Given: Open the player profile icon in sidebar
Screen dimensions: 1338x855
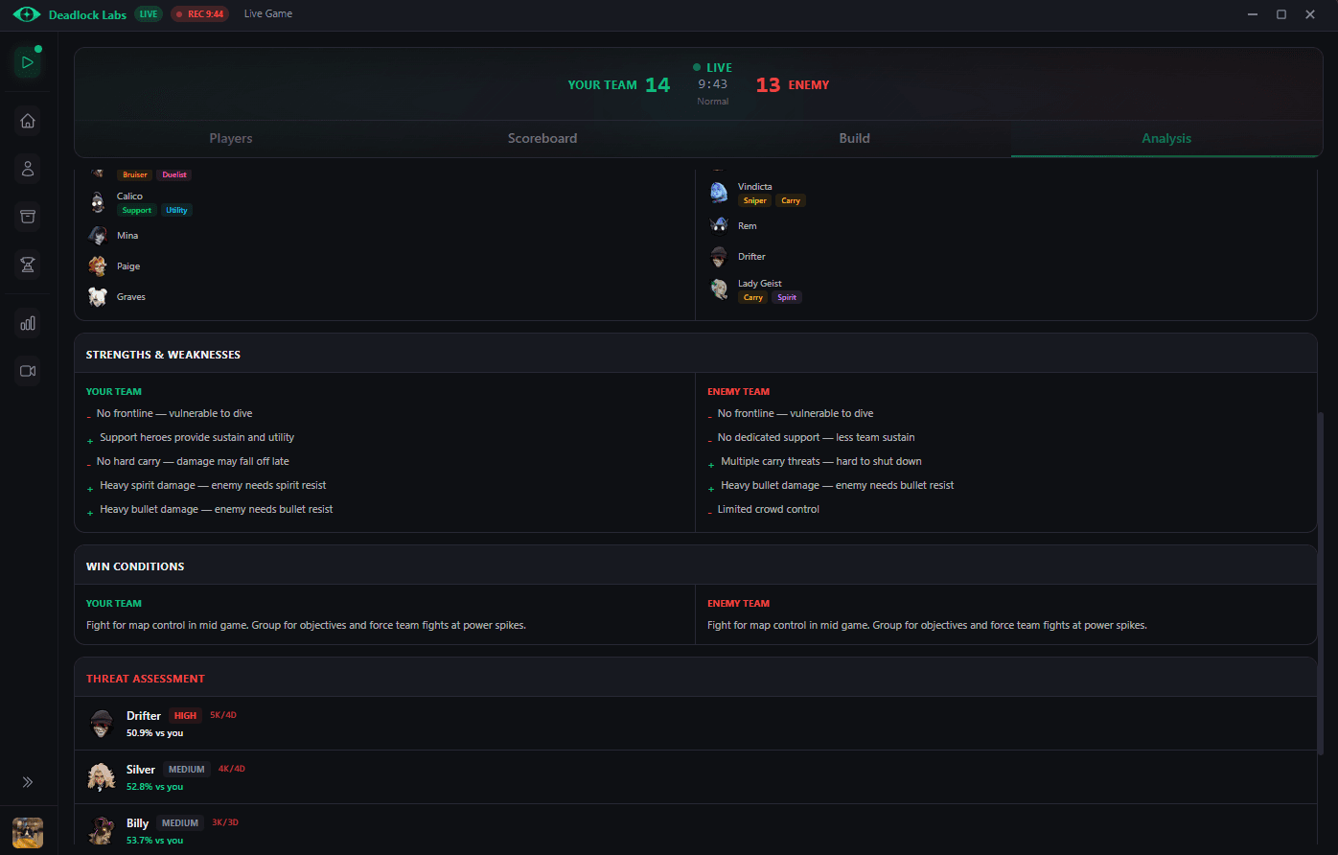Looking at the screenshot, I should pos(28,168).
